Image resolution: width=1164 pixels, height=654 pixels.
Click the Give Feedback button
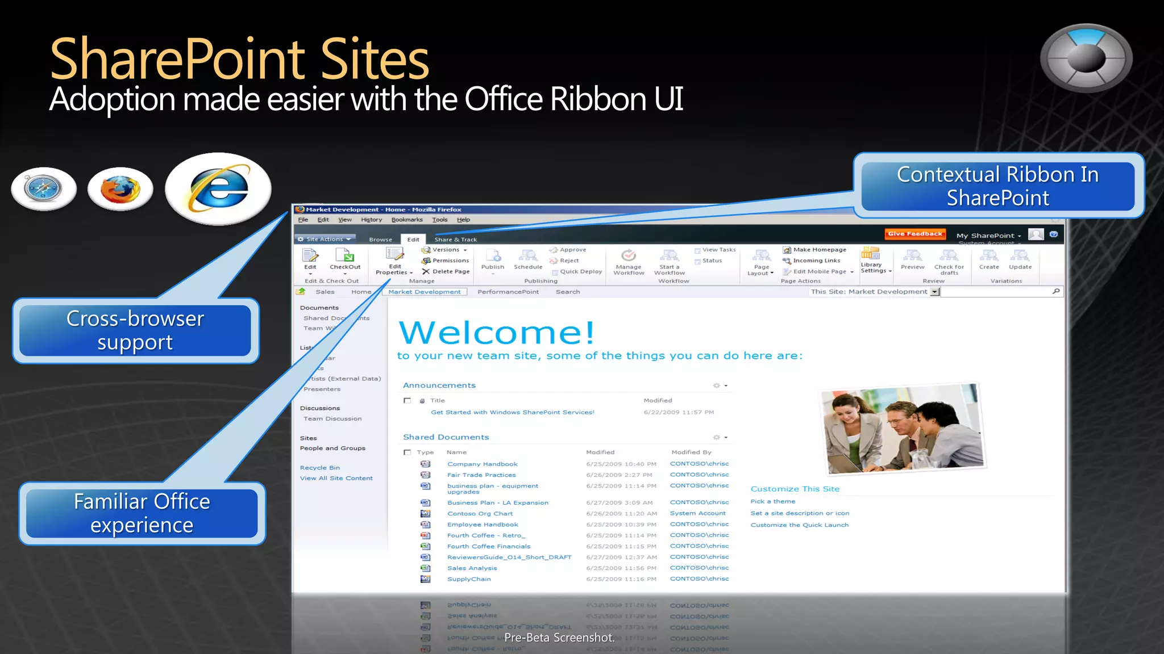click(x=915, y=234)
